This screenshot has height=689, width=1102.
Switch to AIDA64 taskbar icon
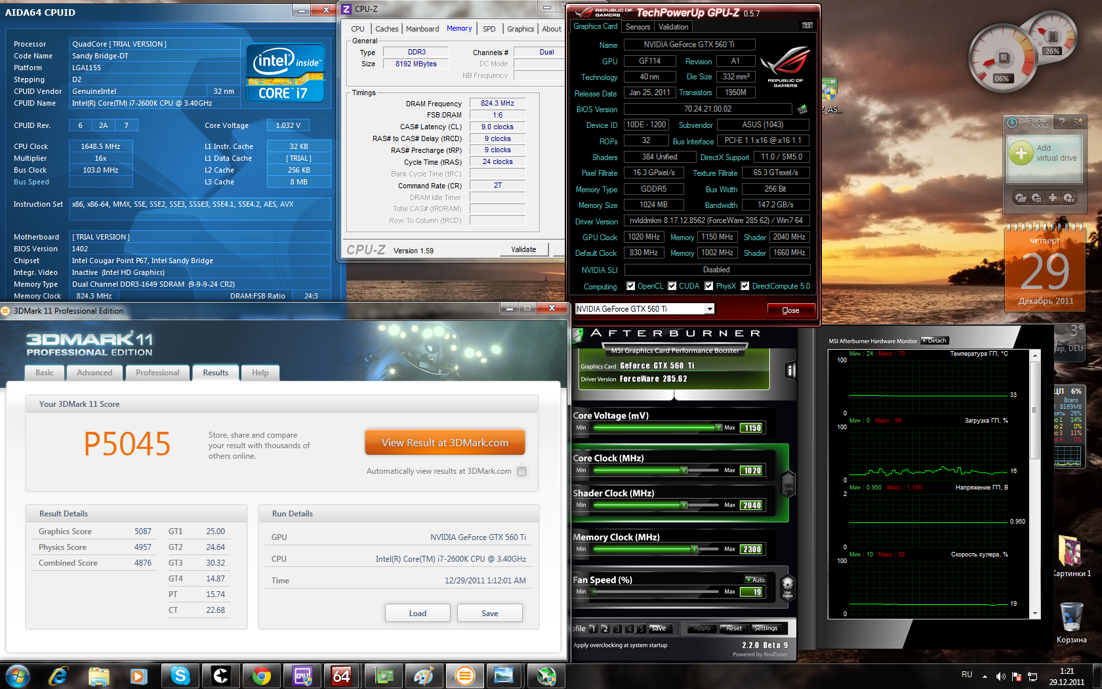tap(342, 675)
